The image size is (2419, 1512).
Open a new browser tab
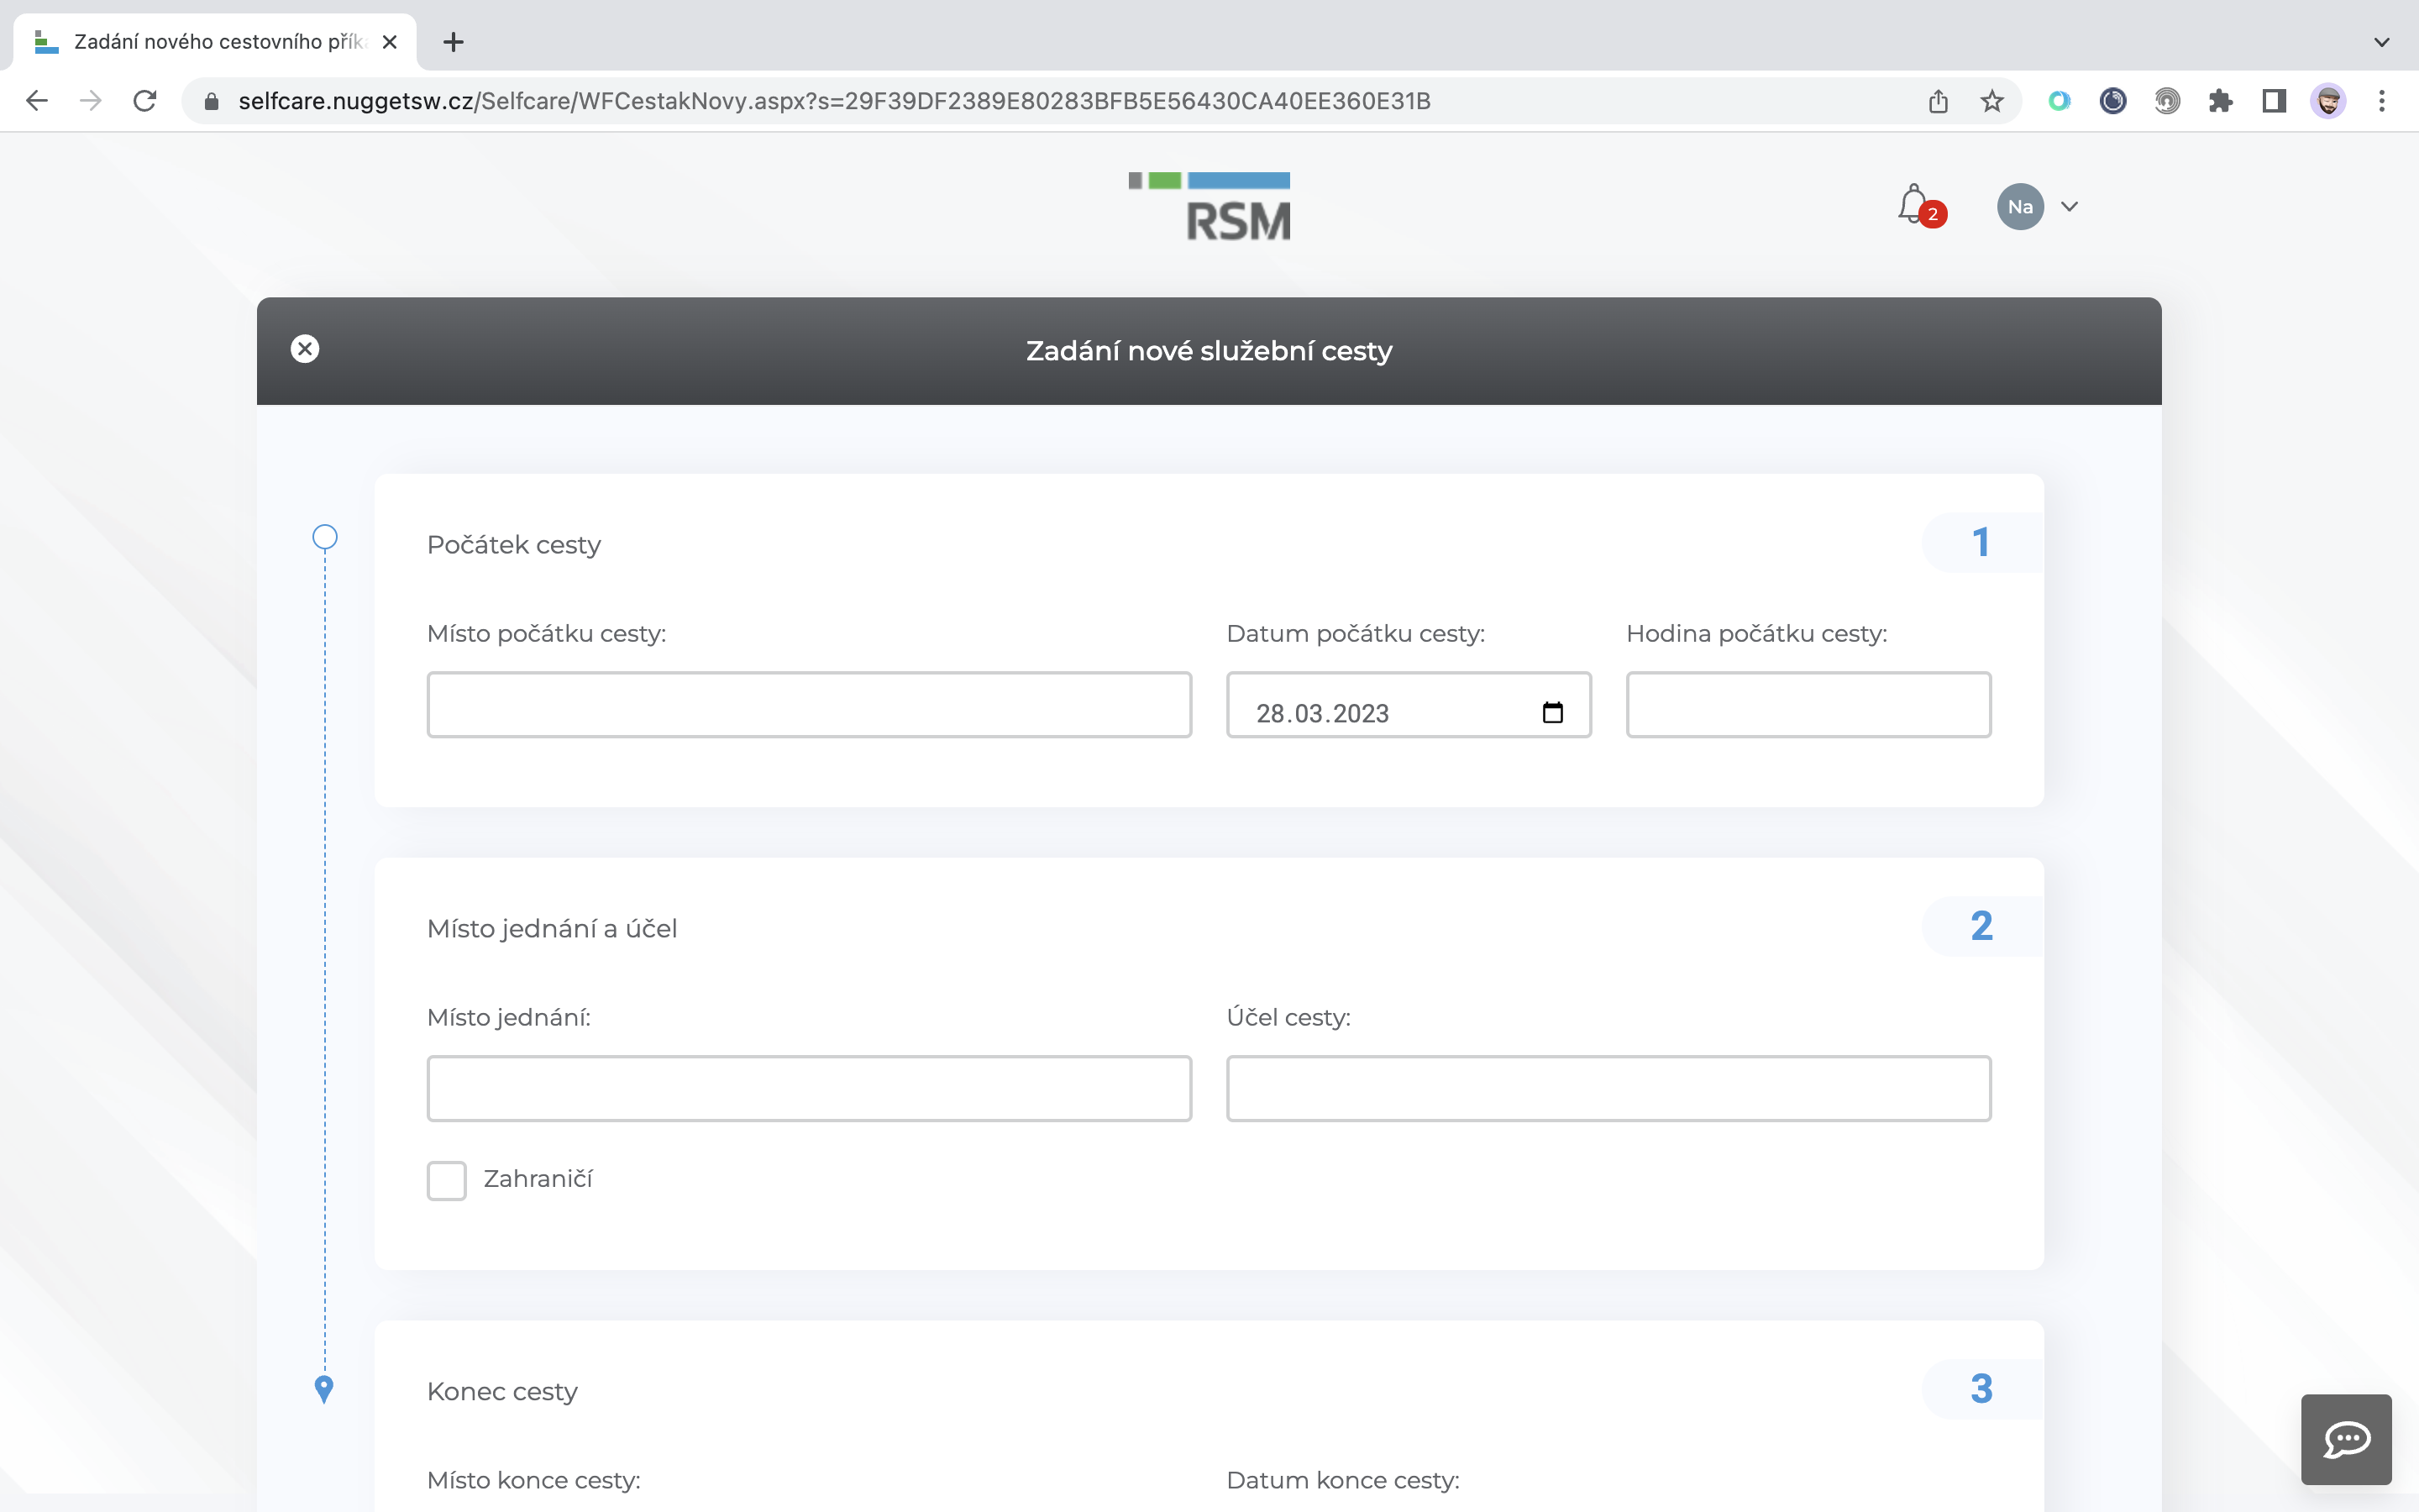point(453,42)
